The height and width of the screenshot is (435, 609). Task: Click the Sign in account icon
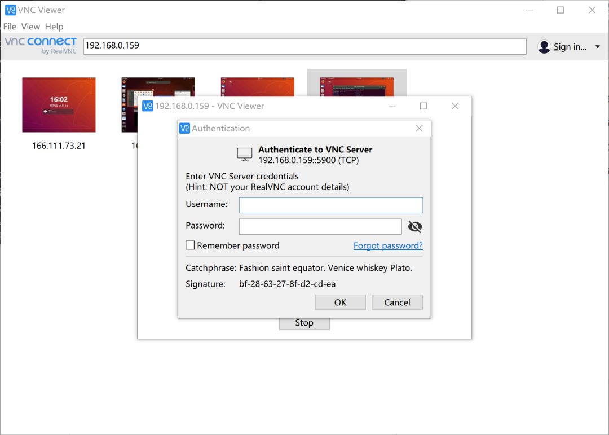(544, 47)
